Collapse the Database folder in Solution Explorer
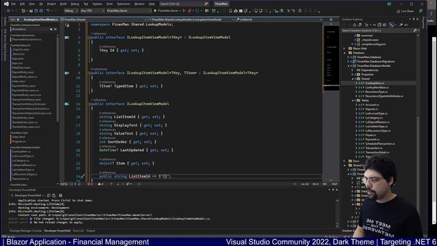This screenshot has height=246, width=437. tap(345, 53)
